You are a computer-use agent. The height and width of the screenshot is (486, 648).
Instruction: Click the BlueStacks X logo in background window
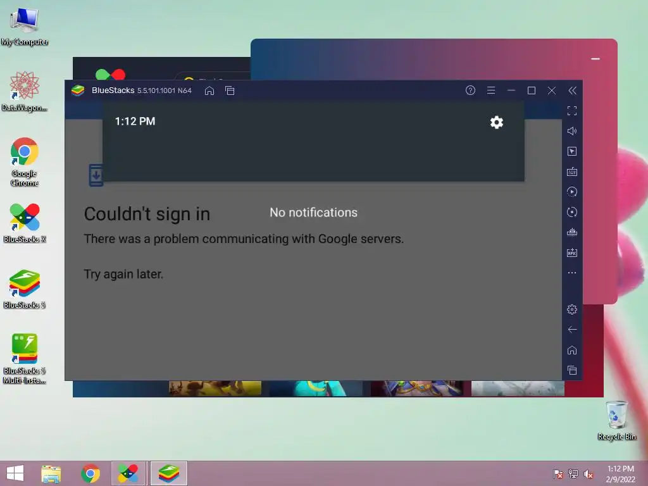click(x=110, y=75)
